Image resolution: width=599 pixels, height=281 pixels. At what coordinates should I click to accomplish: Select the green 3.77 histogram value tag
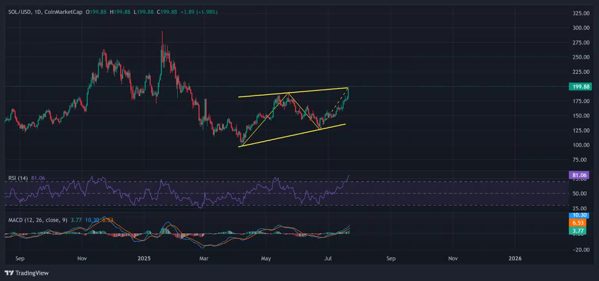[x=581, y=230]
